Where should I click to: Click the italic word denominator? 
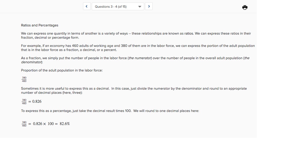pyautogui.click(x=31, y=62)
